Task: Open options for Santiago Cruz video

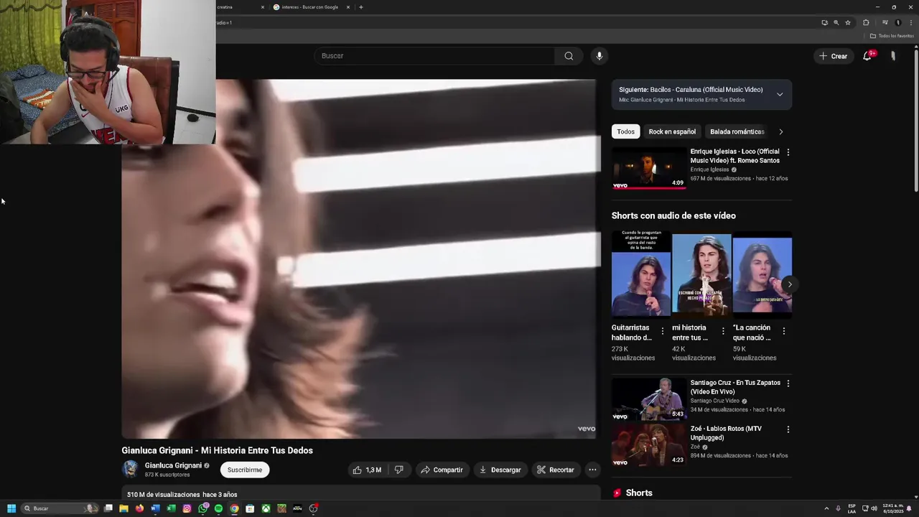Action: coord(788,383)
